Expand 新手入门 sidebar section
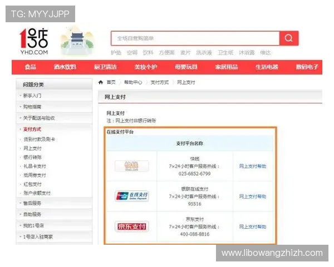 [54, 96]
